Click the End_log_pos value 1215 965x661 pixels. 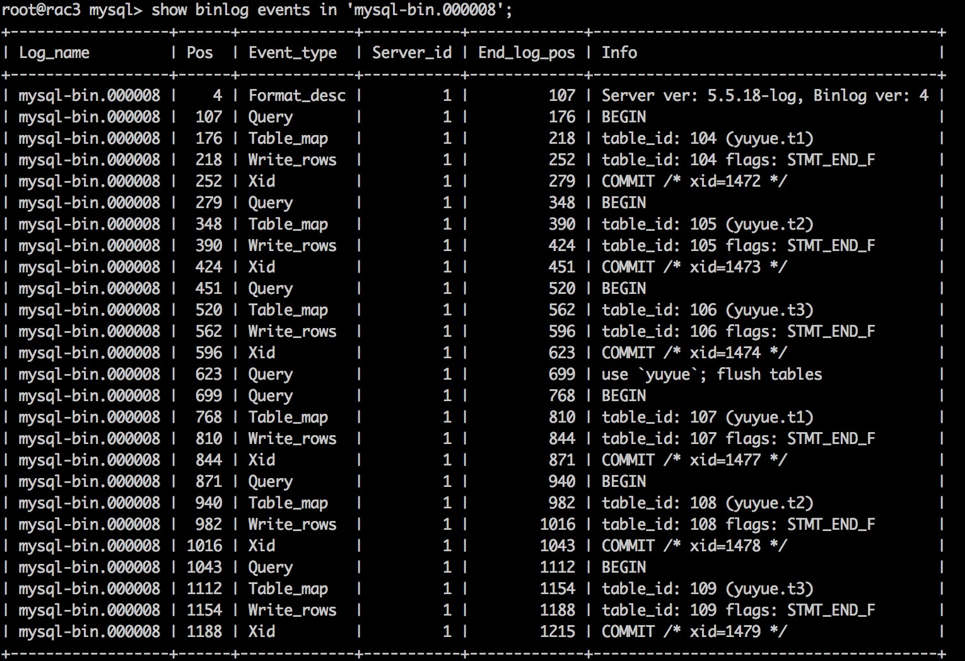558,631
